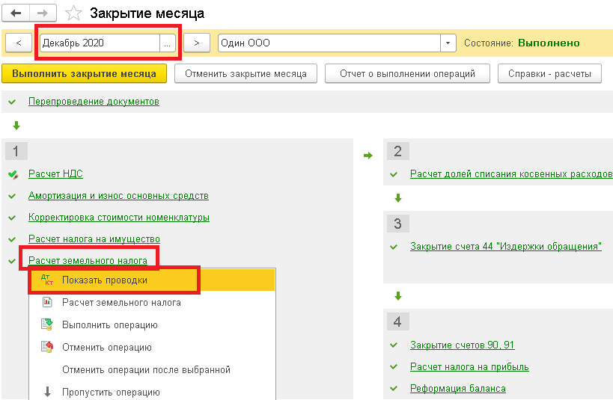Click checkmark beside 'Перепроведение документов'

(x=12, y=102)
